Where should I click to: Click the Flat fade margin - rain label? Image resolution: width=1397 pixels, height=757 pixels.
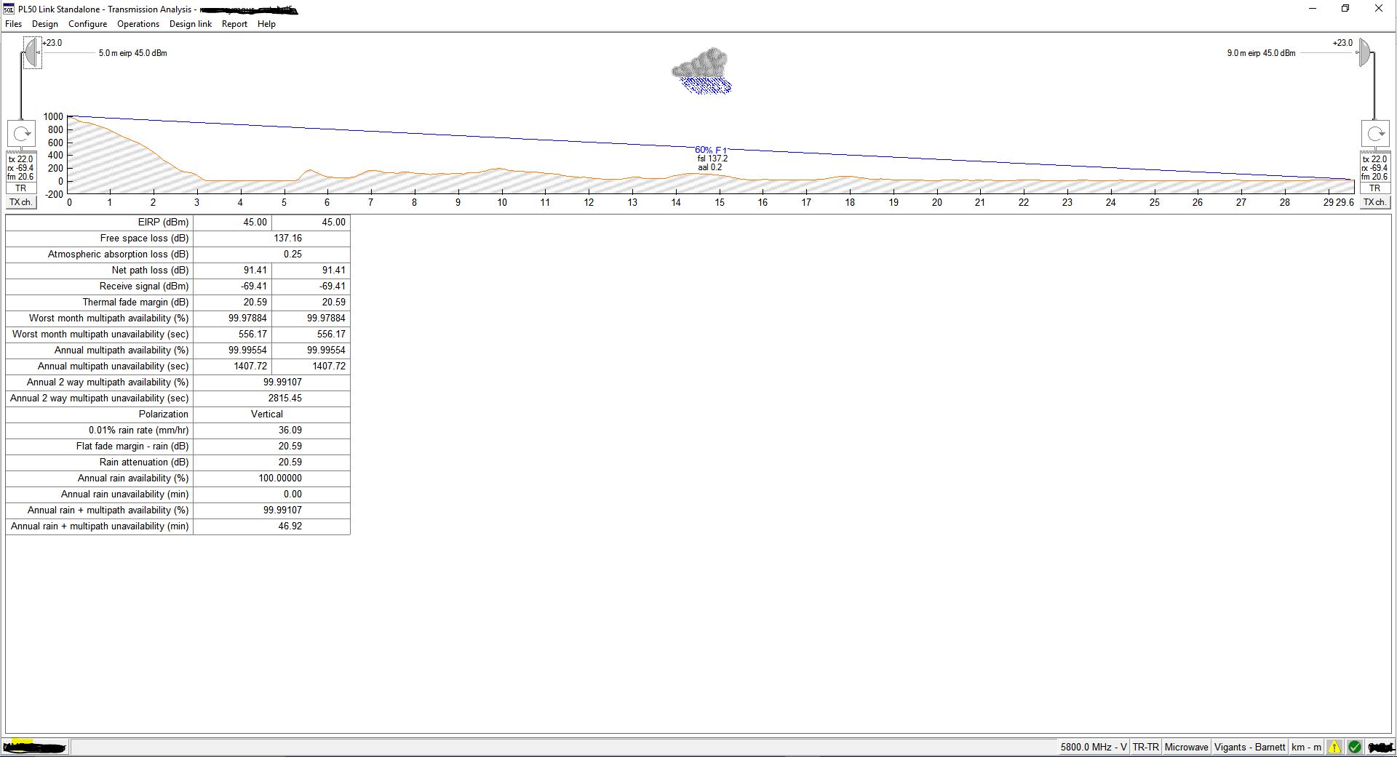click(132, 446)
